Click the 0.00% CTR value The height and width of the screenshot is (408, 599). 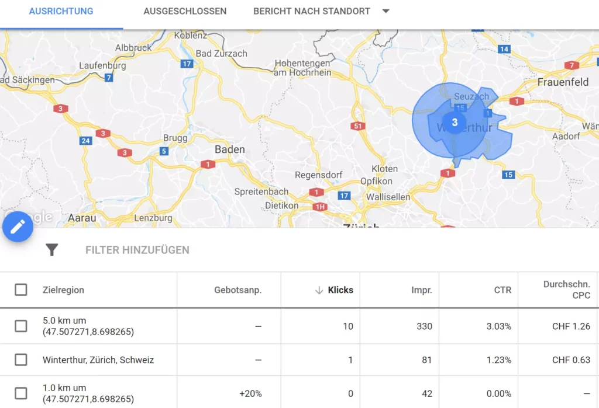499,393
